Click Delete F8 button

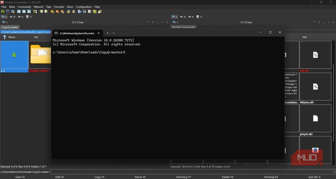pyautogui.click(x=228, y=177)
